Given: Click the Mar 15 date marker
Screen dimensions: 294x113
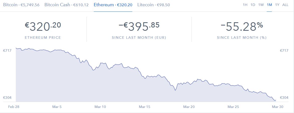Looking at the screenshot, I should pyautogui.click(x=145, y=107).
